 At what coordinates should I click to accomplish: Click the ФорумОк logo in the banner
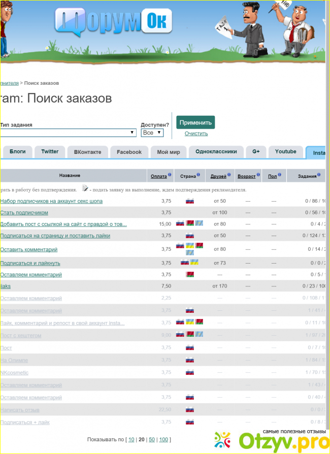pos(113,23)
